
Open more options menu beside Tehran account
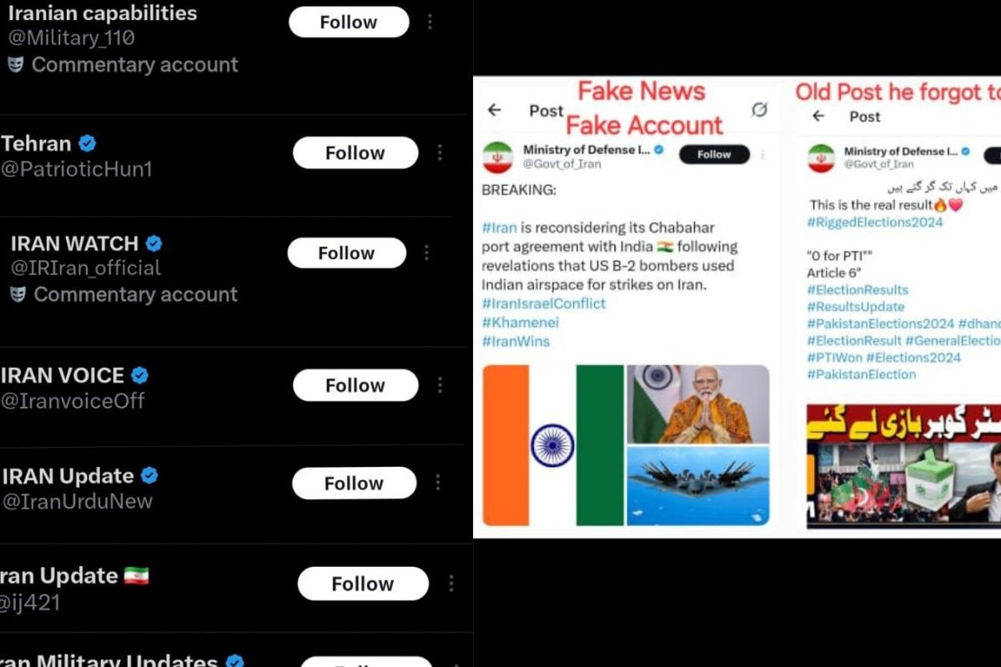(x=440, y=153)
